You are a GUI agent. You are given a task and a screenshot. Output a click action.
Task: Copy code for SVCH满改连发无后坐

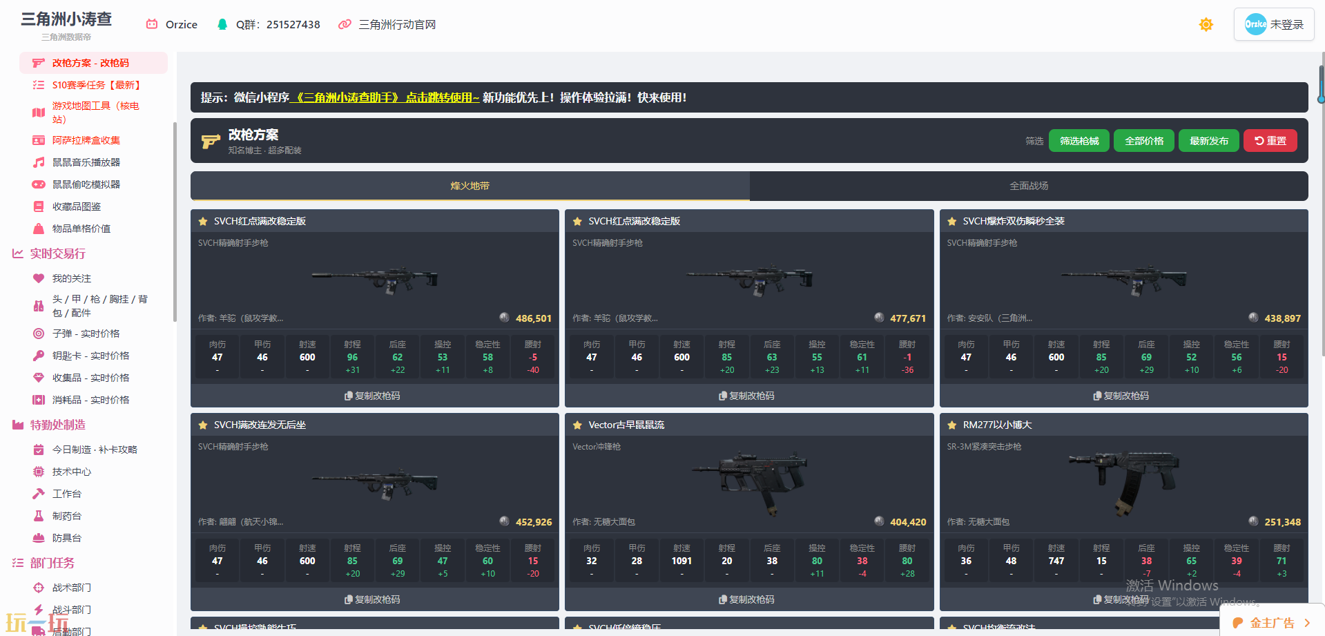tap(372, 599)
